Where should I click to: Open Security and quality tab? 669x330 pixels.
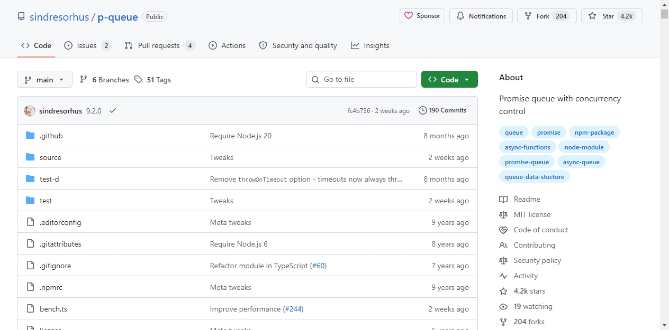298,45
